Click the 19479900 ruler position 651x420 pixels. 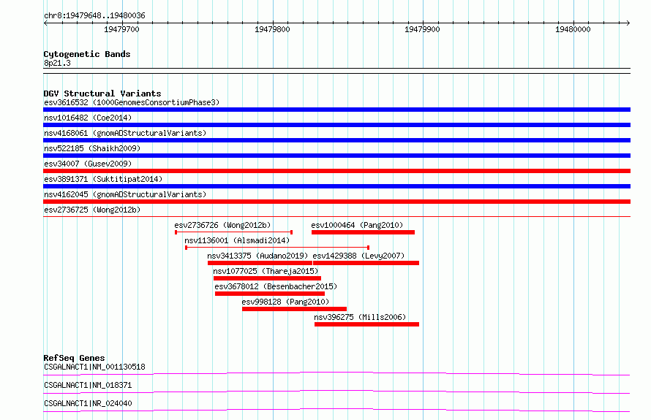[422, 29]
